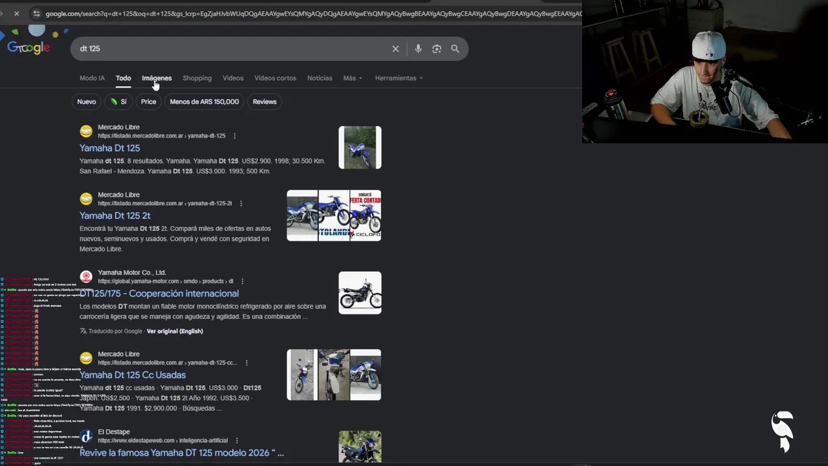
Task: Click Yamaha Motor Co. favicon
Action: 86,277
